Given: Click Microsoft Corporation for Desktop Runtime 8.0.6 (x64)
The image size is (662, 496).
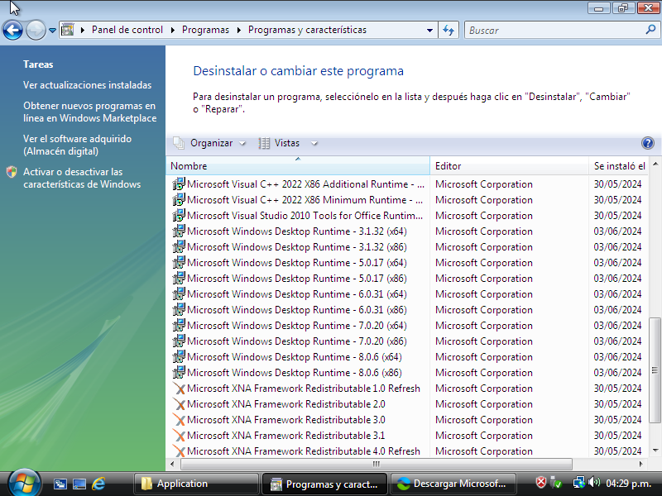Looking at the screenshot, I should click(484, 357).
